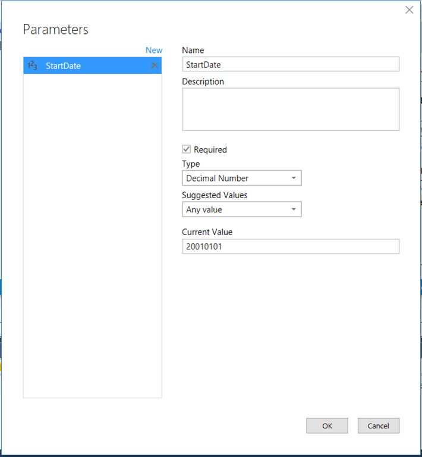Open the Type dropdown showing Decimal Number
Viewport: 422px width, 457px height.
(x=242, y=178)
